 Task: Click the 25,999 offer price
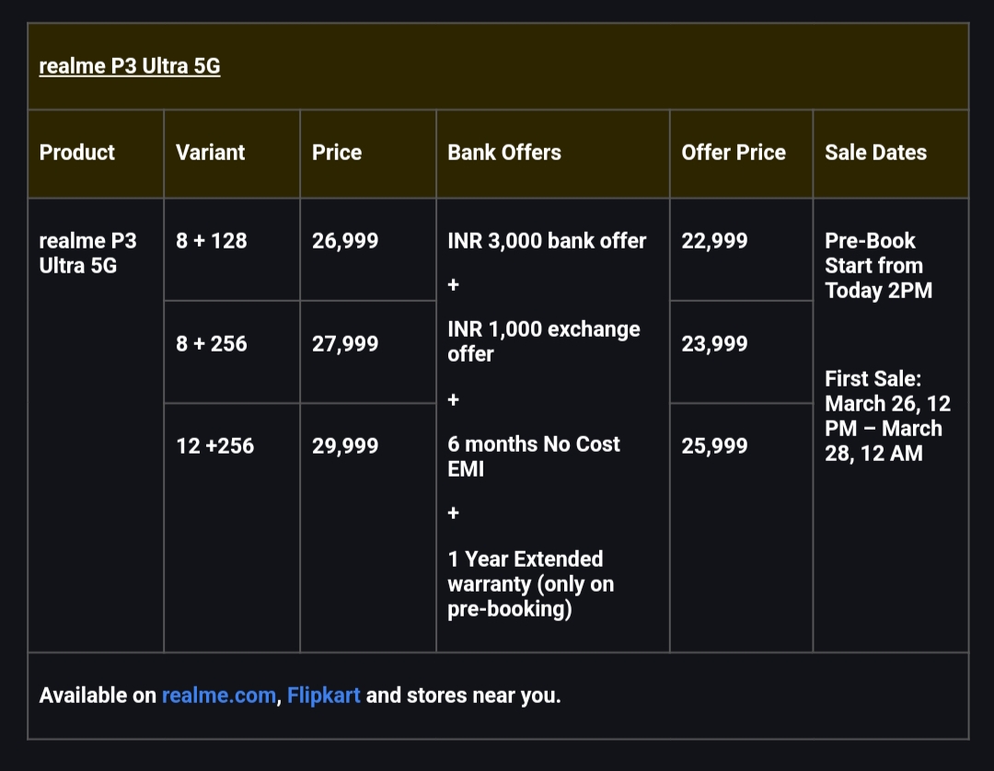(714, 446)
